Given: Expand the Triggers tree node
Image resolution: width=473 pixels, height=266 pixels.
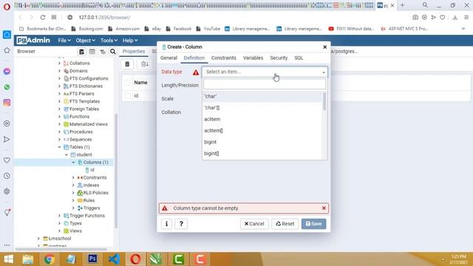Looking at the screenshot, I should point(73,208).
